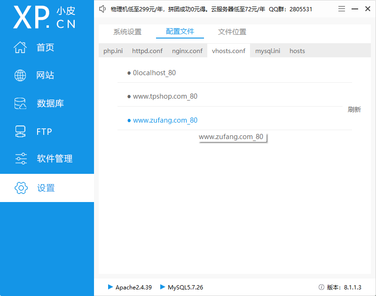Click the FTP server icon
Viewport: 376px width, 296px height.
(x=20, y=132)
